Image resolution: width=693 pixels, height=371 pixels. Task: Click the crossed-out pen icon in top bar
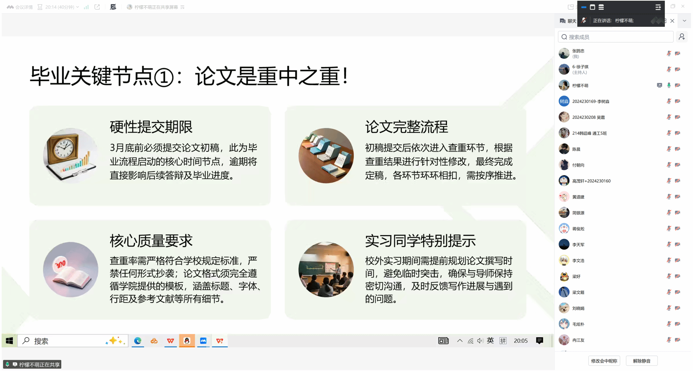click(113, 7)
